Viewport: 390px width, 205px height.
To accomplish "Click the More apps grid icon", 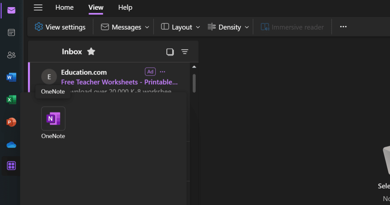I will (11, 166).
